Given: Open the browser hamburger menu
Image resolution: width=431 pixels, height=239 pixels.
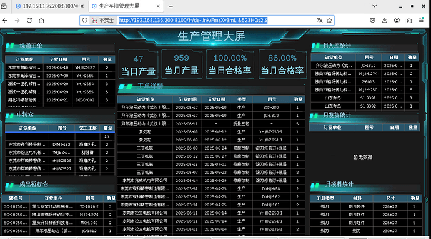Looking at the screenshot, I should click(x=421, y=21).
